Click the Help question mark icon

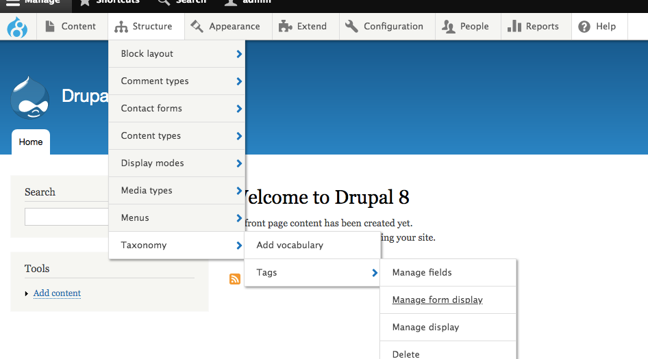pyautogui.click(x=584, y=27)
